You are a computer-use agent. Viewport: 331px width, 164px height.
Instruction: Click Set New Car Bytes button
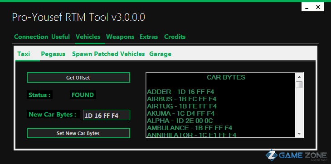click(x=78, y=133)
